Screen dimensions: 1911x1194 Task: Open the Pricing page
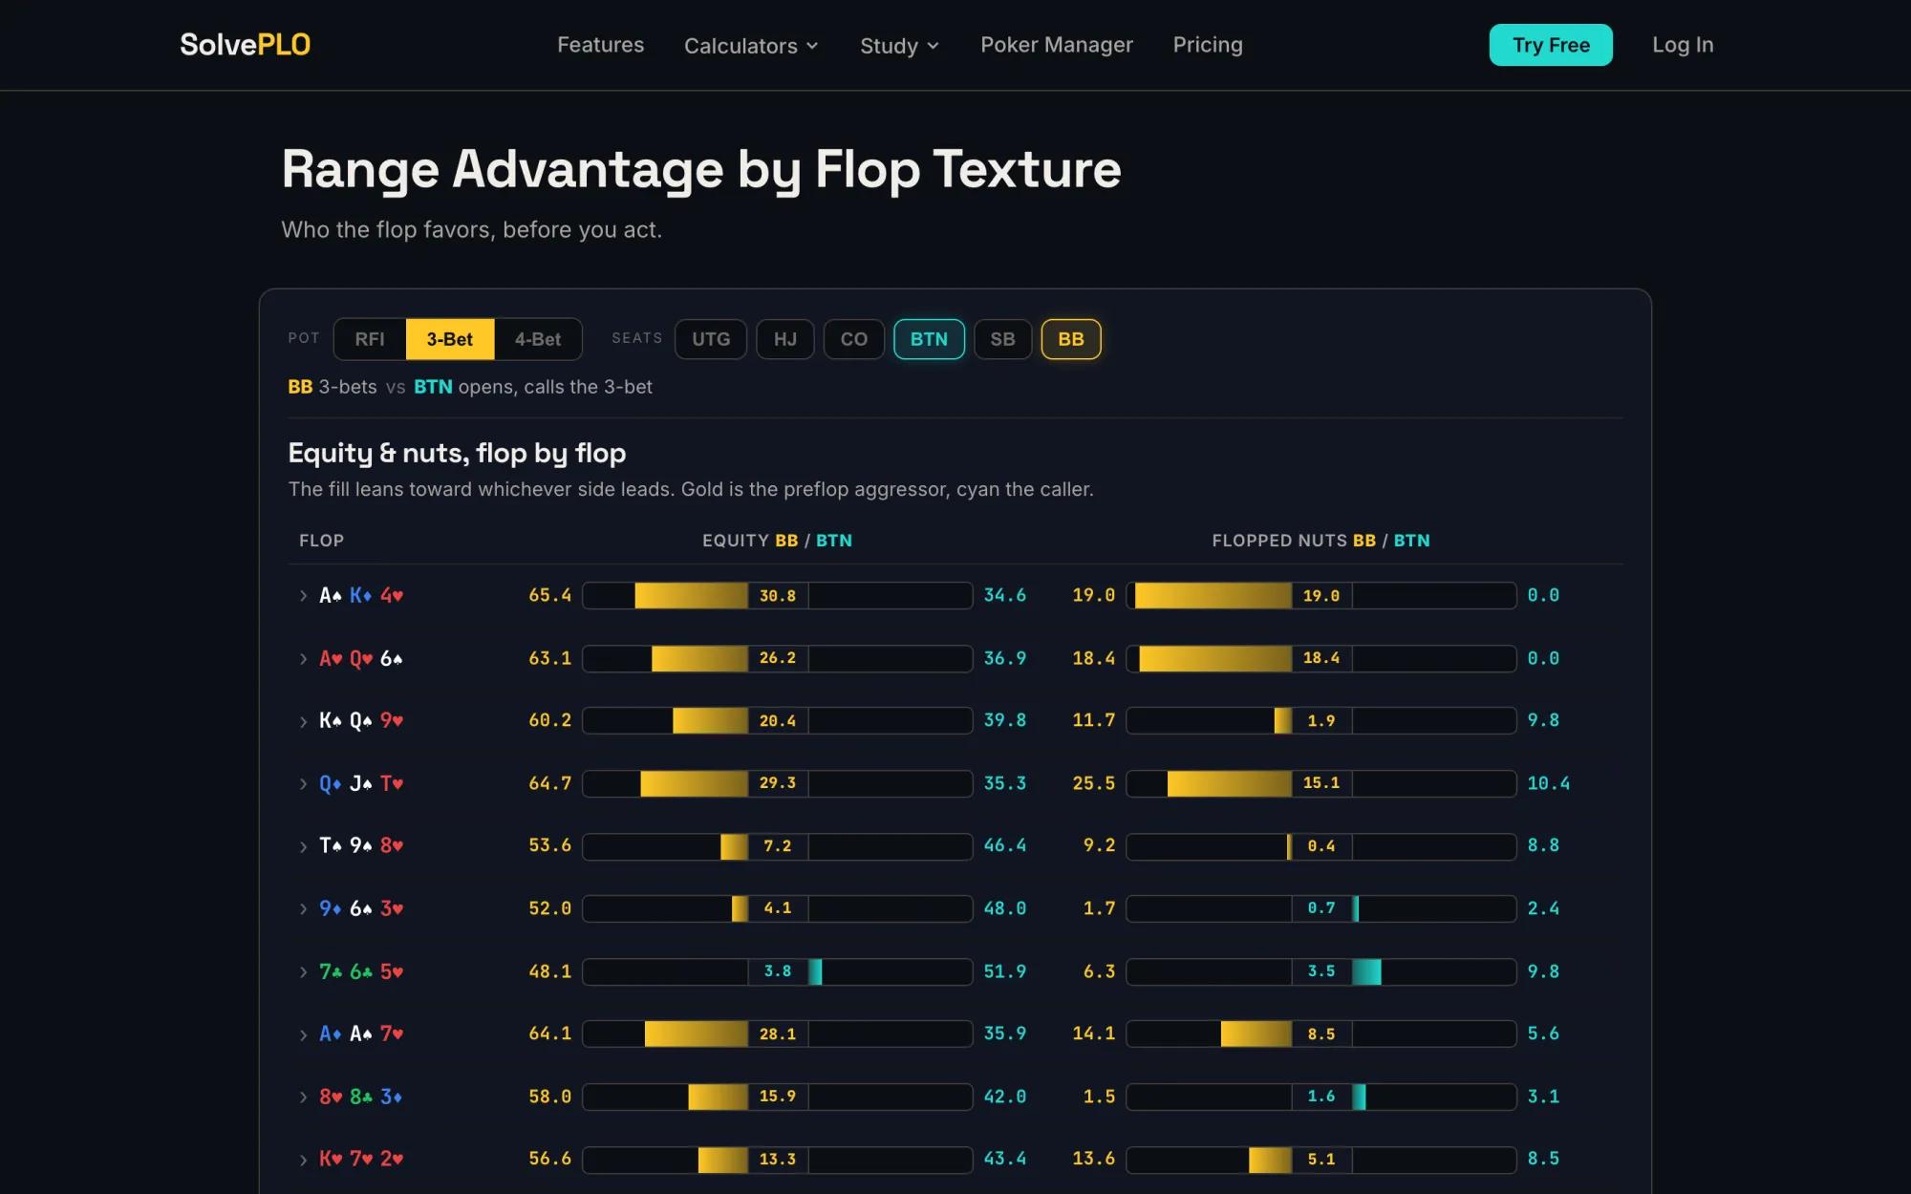click(1208, 45)
